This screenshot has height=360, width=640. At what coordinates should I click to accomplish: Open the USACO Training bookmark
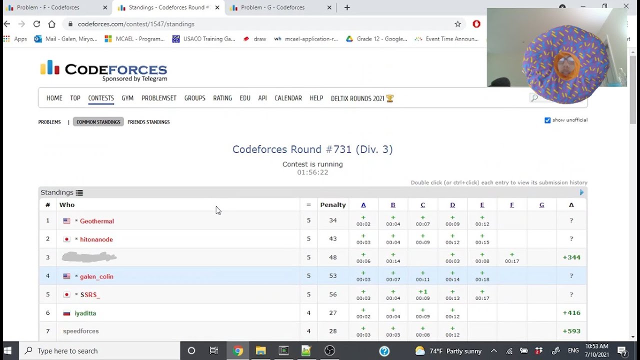coord(203,39)
